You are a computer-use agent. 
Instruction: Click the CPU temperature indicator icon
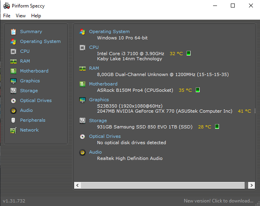[x=189, y=53]
